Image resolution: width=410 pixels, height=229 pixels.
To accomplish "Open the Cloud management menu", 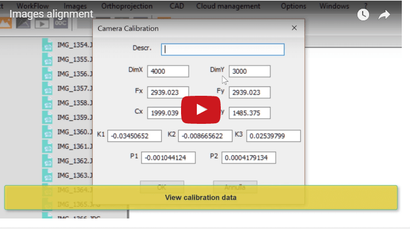I will (x=228, y=6).
